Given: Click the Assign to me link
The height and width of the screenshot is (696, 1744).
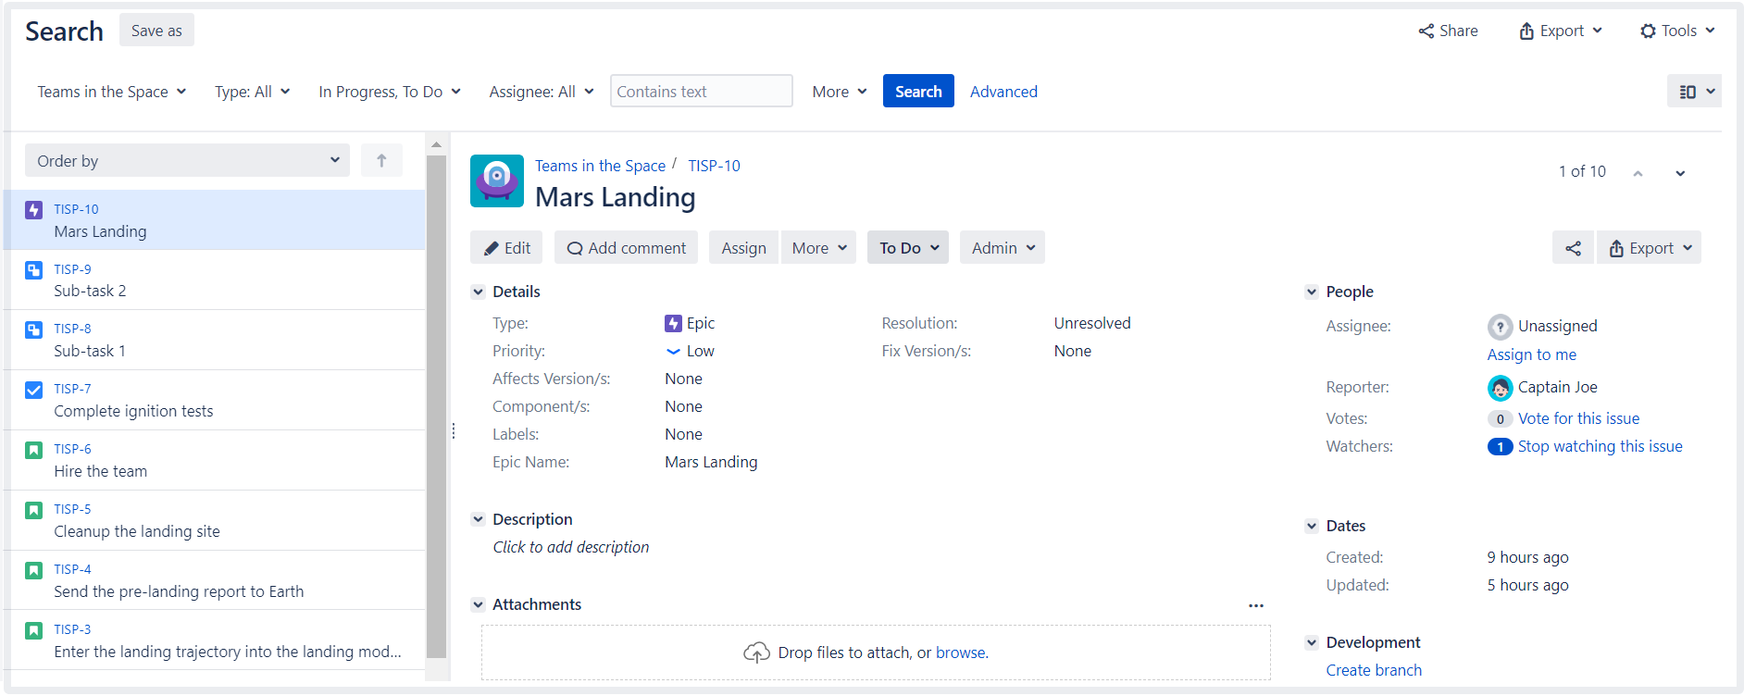Looking at the screenshot, I should coord(1531,354).
